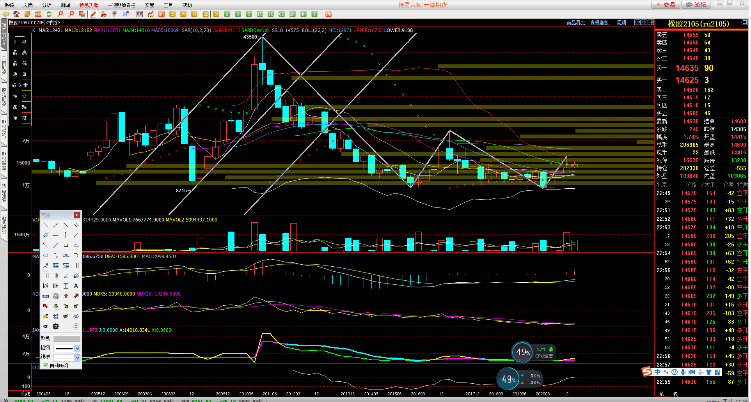Choose the text annotation A tool
This screenshot has height=402, width=751.
[x=76, y=286]
